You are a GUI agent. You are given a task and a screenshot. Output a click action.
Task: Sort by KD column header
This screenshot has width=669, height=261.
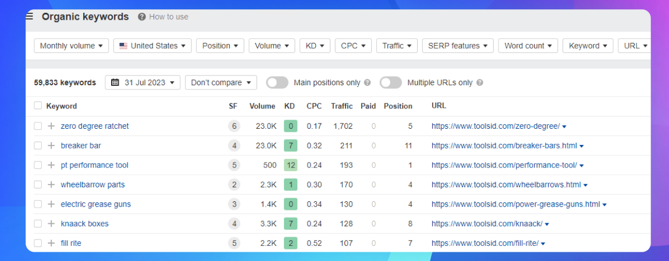pos(290,106)
